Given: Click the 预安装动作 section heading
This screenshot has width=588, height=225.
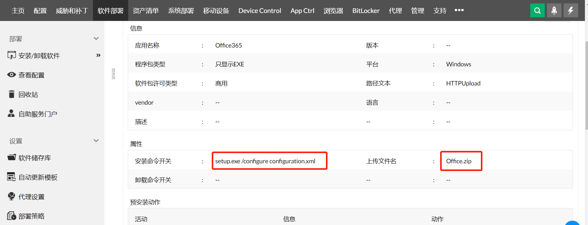Looking at the screenshot, I should 145,202.
